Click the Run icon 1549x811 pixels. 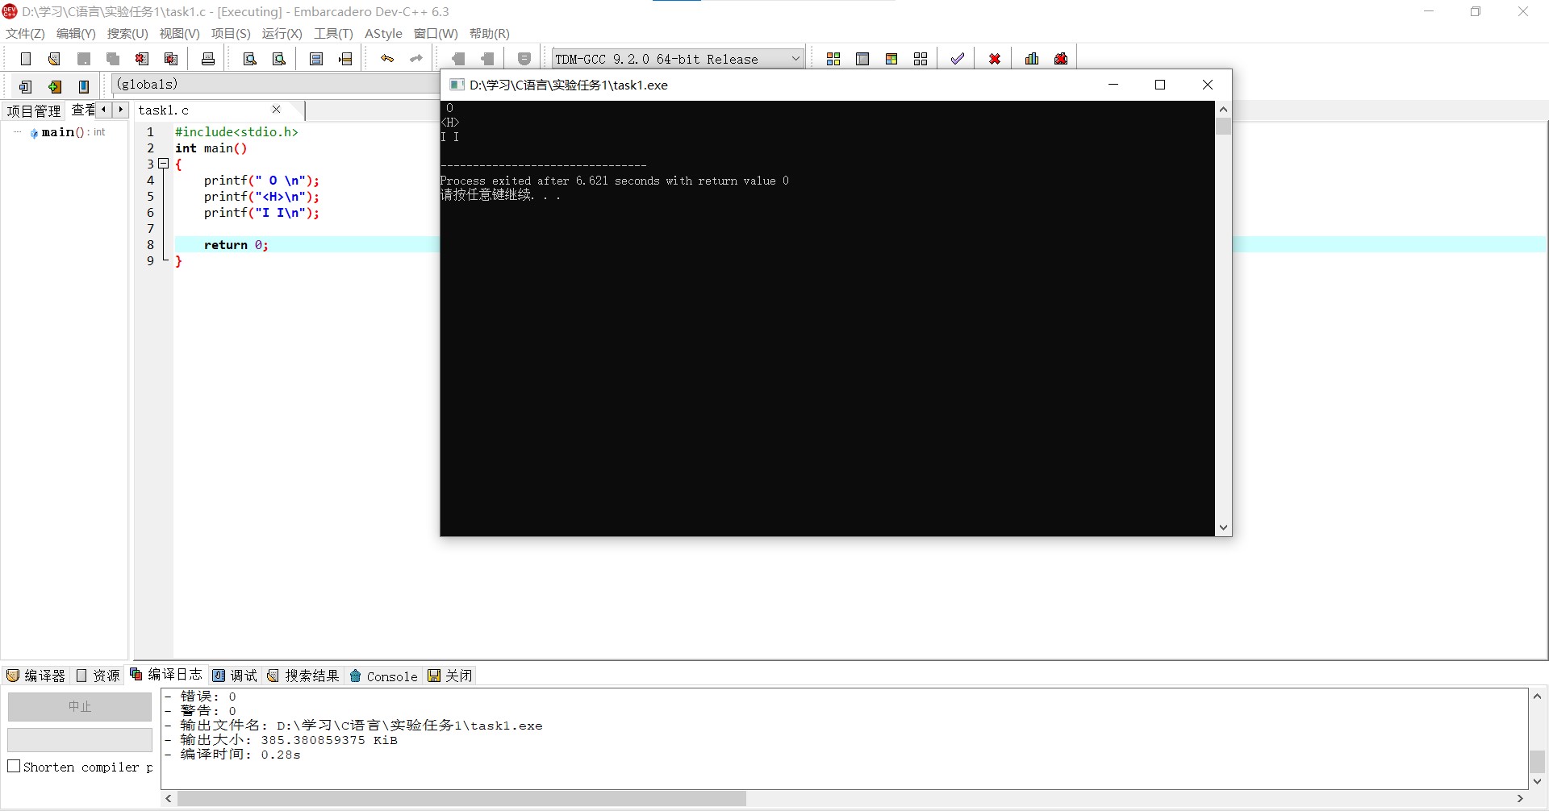(862, 59)
